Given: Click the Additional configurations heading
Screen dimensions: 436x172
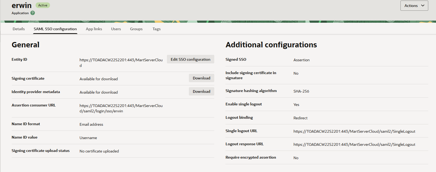Looking at the screenshot, I should pyautogui.click(x=271, y=45).
